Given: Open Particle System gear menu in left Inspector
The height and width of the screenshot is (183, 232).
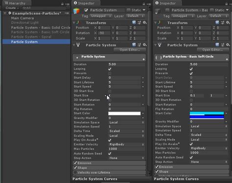Looking at the screenshot, I should pyautogui.click(x=144, y=45).
